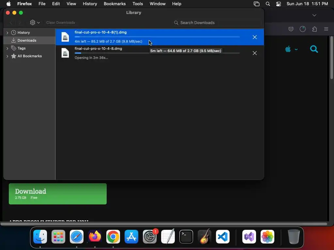Image resolution: width=334 pixels, height=250 pixels.
Task: Select the final-cut-pro-x-10-4-8.dmg file name
Action: [98, 49]
